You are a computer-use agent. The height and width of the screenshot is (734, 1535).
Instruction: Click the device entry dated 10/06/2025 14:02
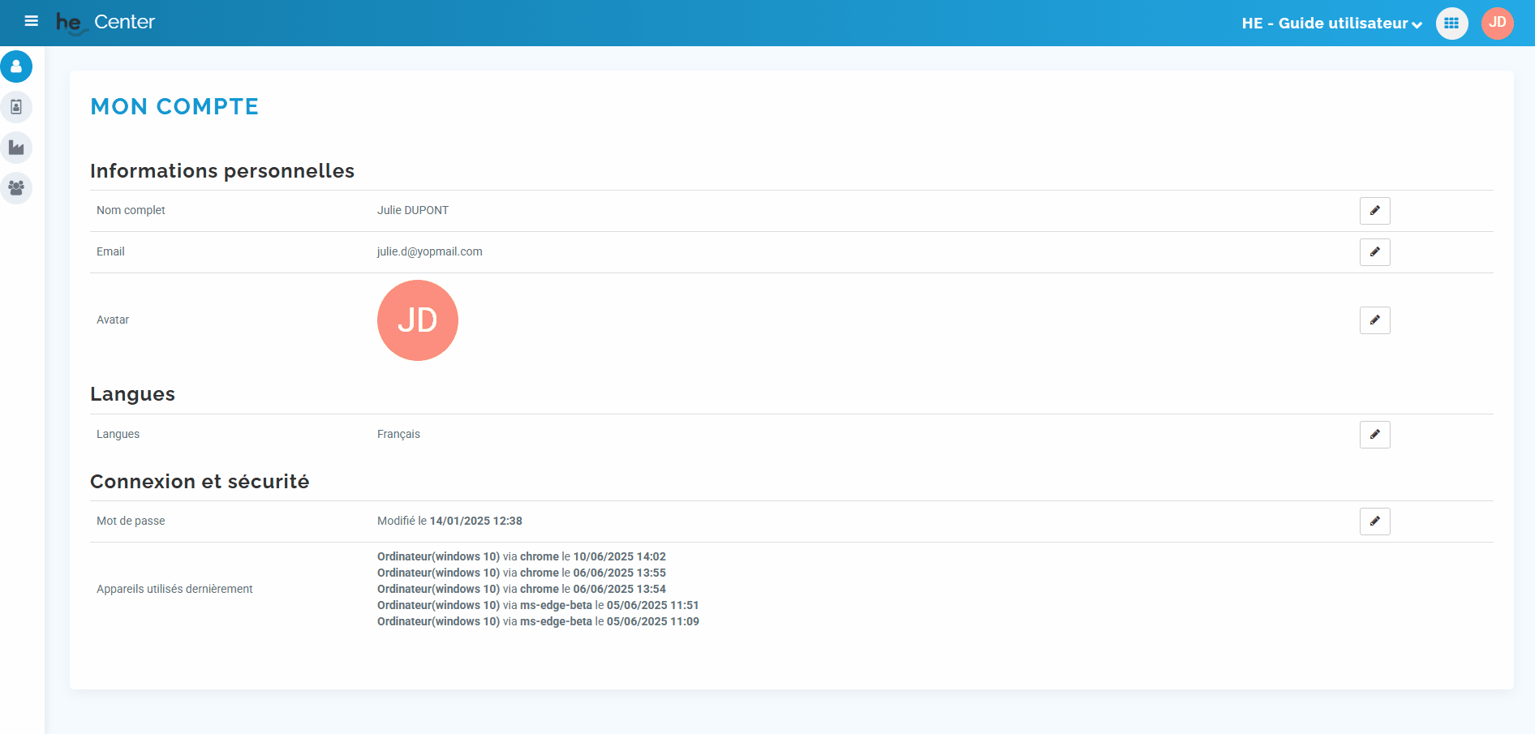(x=521, y=557)
